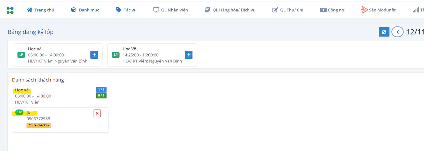Click the green 0/1 checkin badge
This screenshot has height=151, width=424.
coord(101,95)
